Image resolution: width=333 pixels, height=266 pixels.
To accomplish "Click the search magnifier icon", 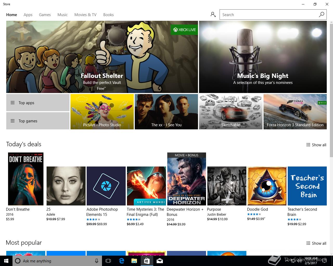I will (x=322, y=15).
